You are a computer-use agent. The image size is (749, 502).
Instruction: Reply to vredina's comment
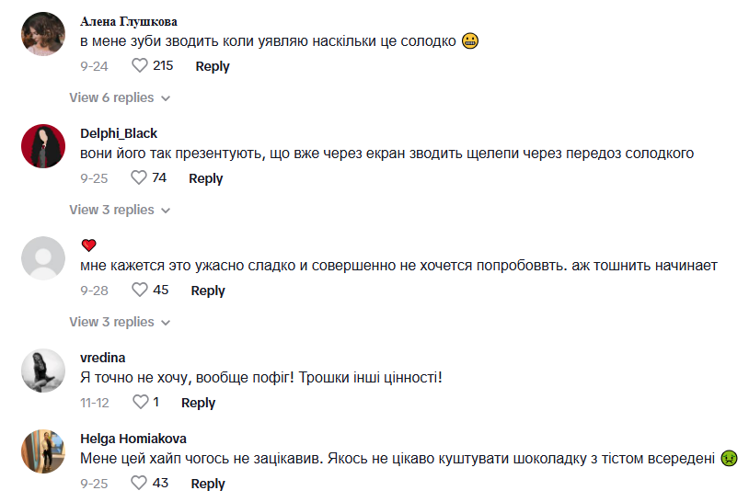point(198,403)
